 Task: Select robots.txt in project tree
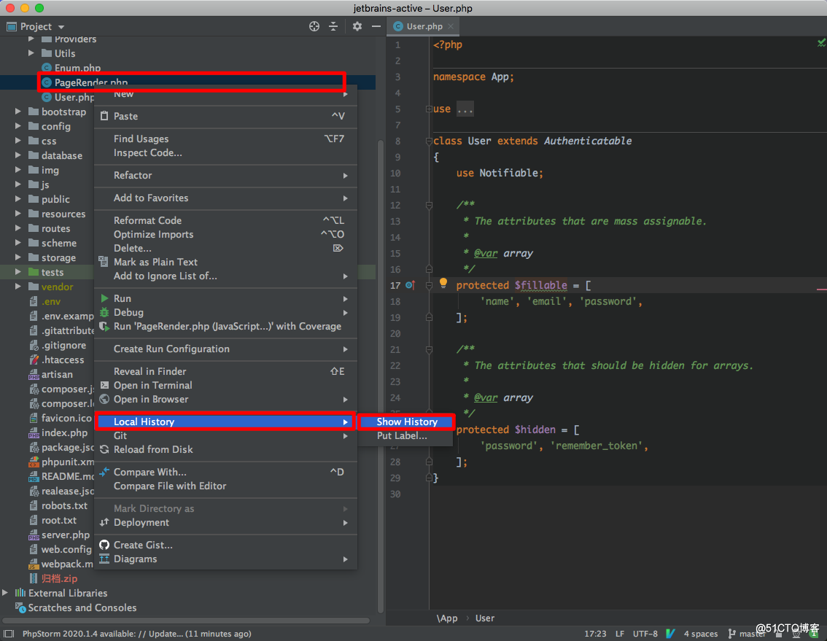64,505
